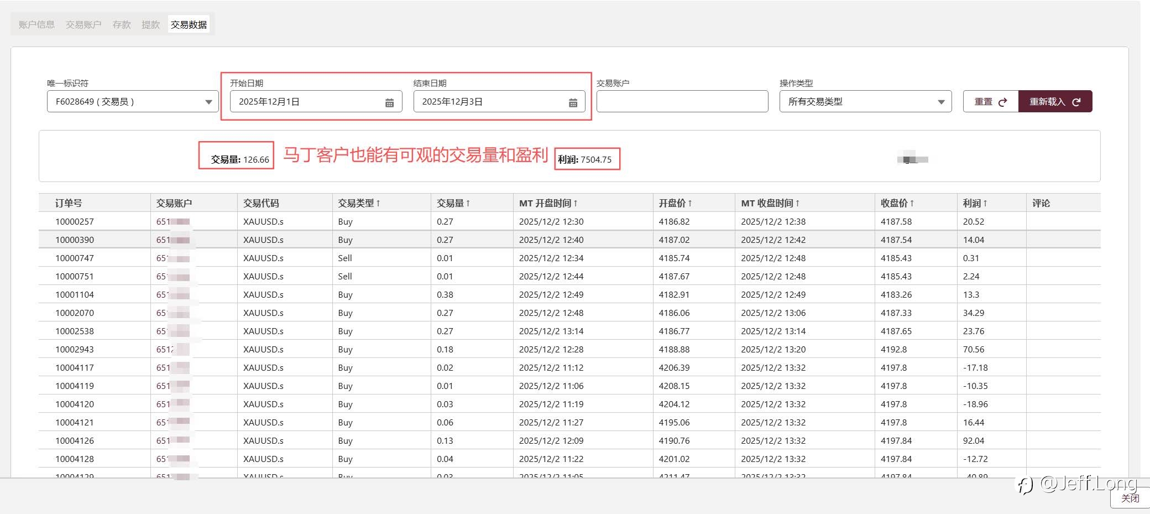Image resolution: width=1150 pixels, height=514 pixels.
Task: Click the 交易账户 filter input field
Action: point(682,102)
